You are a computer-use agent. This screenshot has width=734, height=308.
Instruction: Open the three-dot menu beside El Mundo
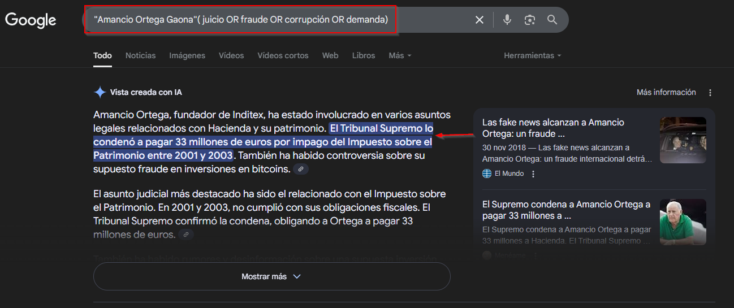coord(533,174)
